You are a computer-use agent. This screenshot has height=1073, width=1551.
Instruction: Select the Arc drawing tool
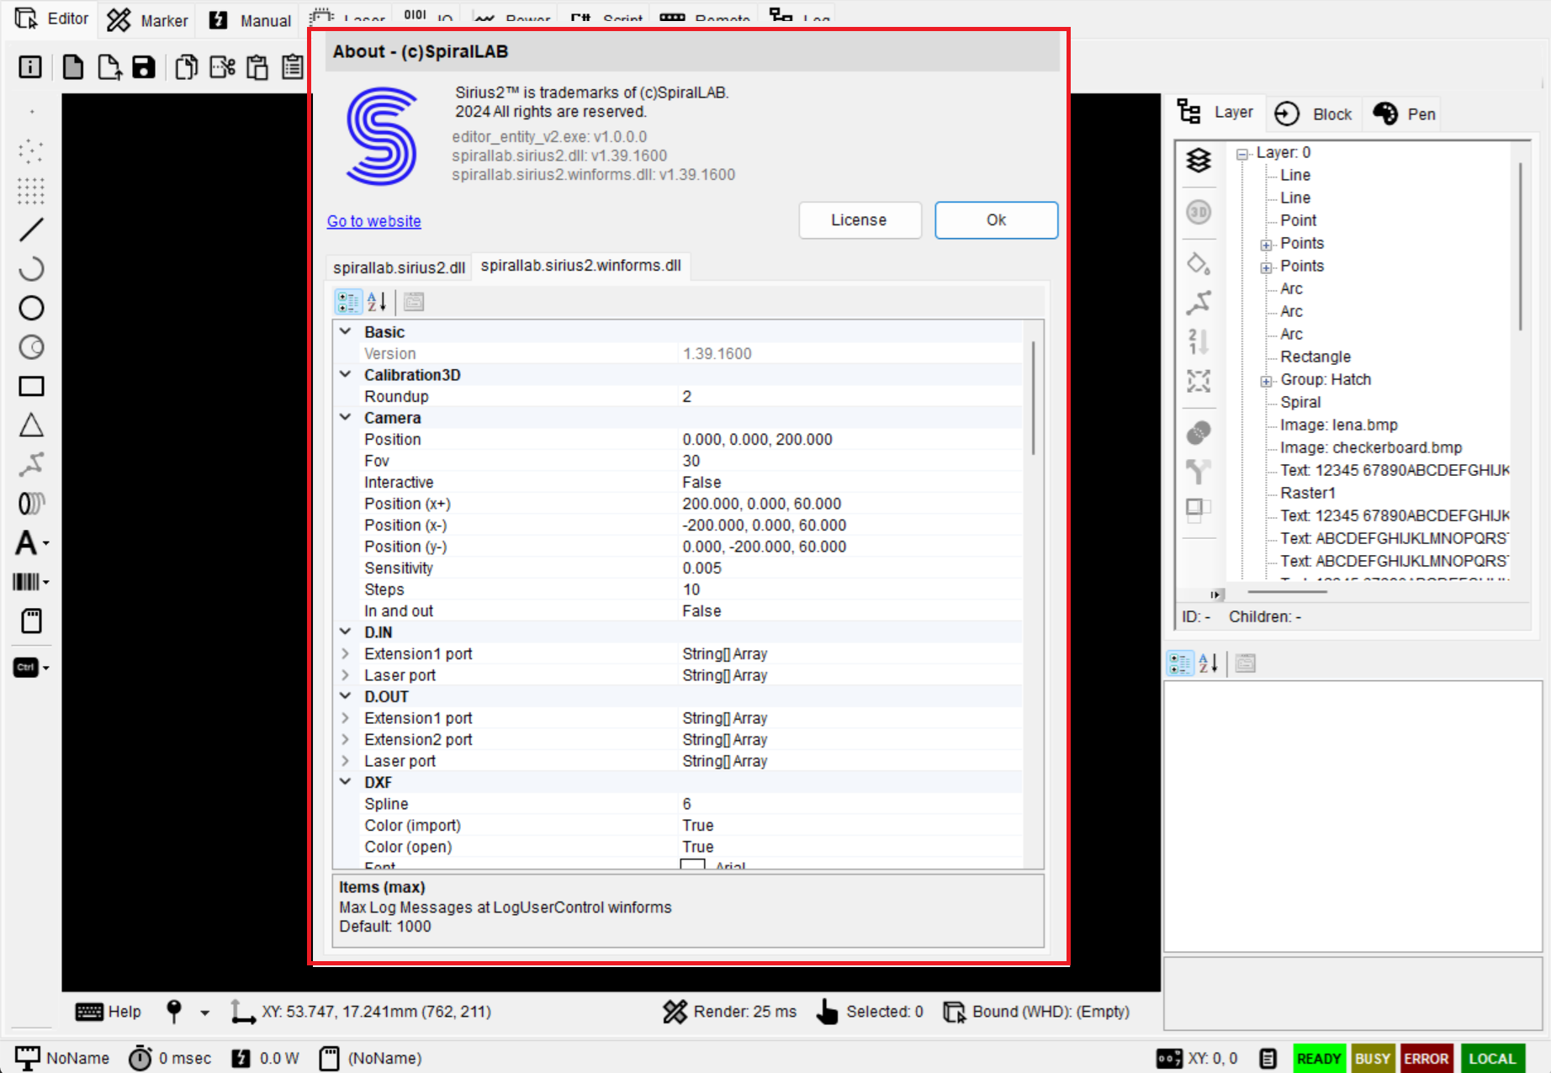pos(31,268)
